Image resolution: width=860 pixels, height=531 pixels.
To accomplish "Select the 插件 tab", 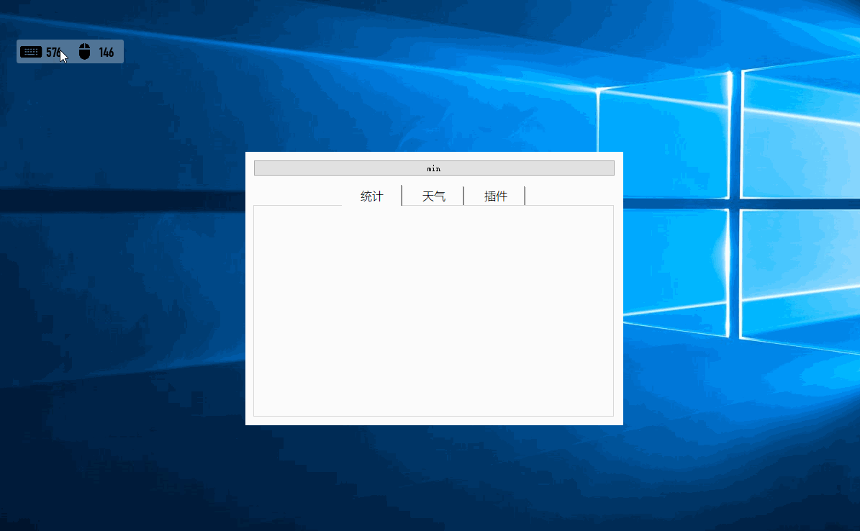I will [494, 196].
